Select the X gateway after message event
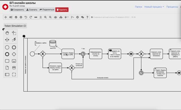Viewport: 181px width, 110px height. coord(141,54)
